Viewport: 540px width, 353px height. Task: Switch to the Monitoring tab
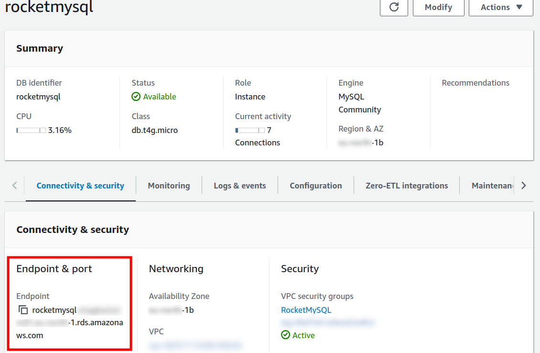pos(169,186)
